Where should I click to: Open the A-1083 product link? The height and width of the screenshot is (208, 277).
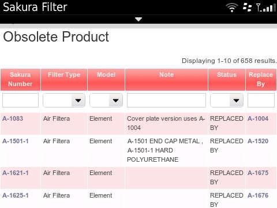tap(13, 118)
